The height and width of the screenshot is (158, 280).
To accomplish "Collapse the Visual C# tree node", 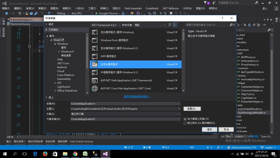I will coord(51,40).
